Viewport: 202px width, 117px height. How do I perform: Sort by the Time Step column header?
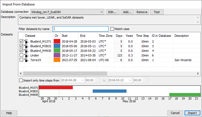142,36
